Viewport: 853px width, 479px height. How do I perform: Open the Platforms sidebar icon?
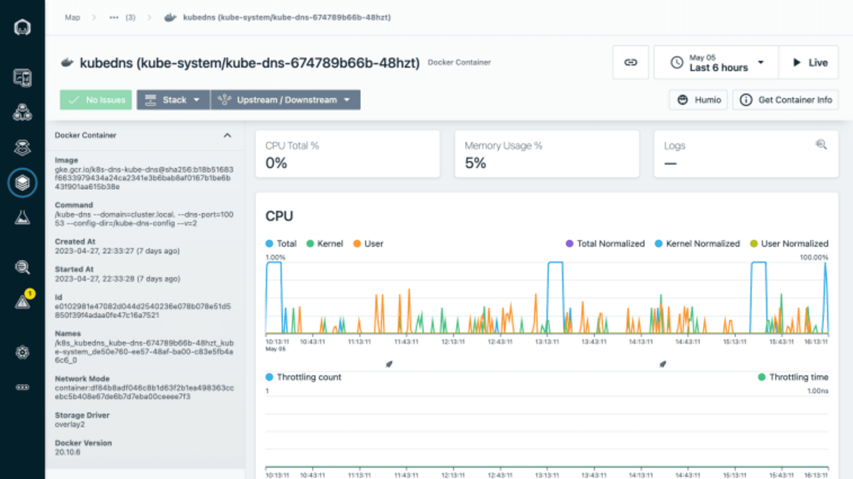(22, 147)
